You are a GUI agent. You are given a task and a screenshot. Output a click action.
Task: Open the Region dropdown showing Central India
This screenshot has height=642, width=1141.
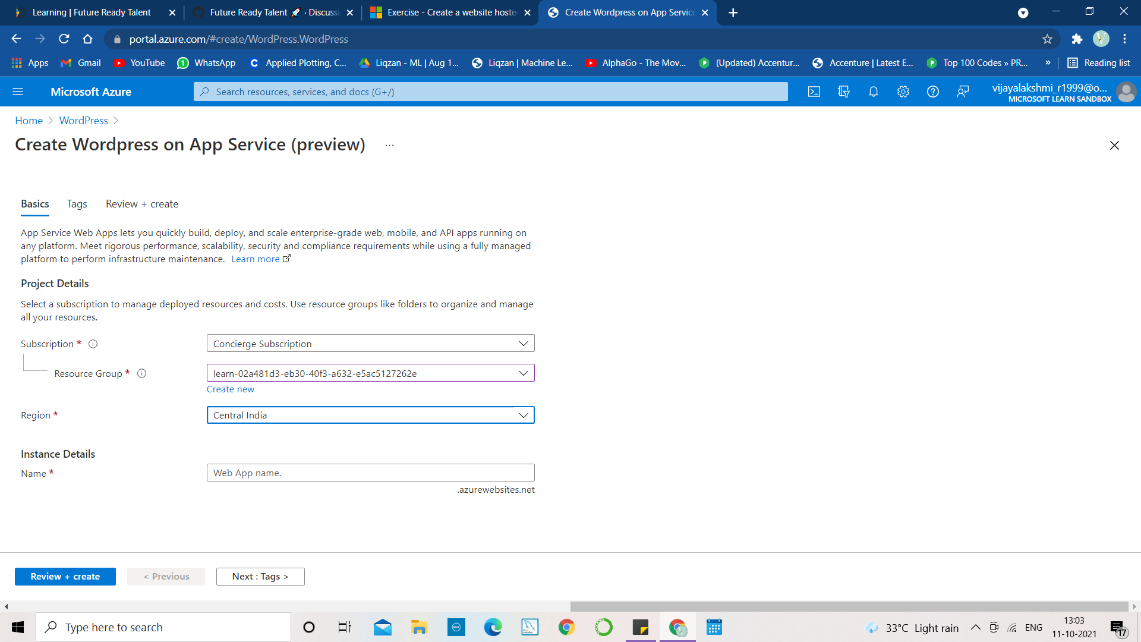click(370, 415)
